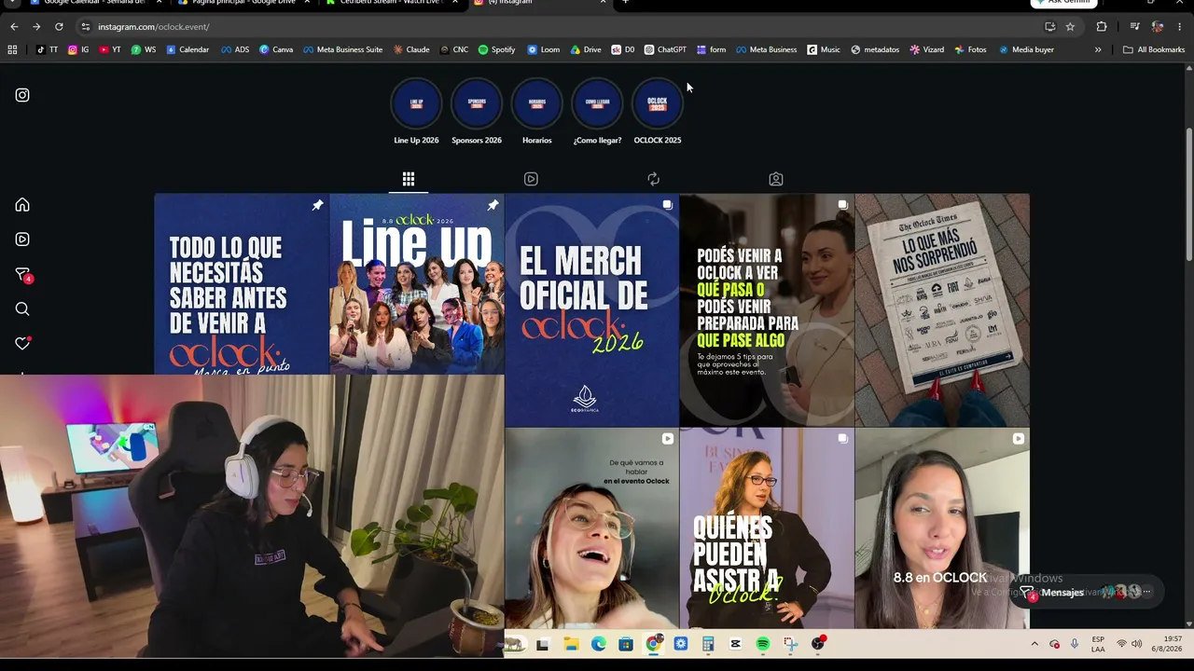
Task: Open Instagram direct messages in the sidebar
Action: coord(23,275)
